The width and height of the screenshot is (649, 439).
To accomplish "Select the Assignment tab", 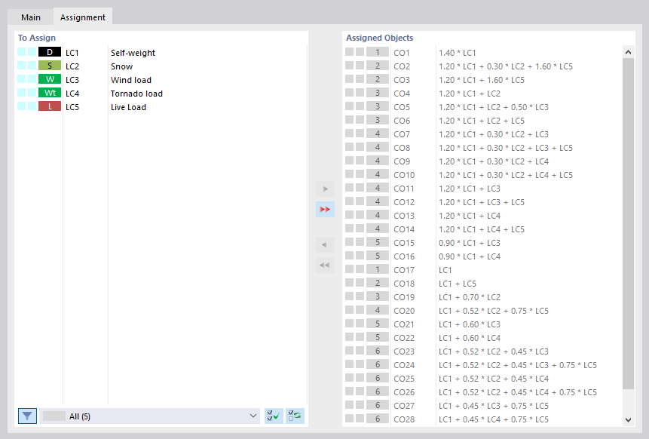I will pos(82,17).
